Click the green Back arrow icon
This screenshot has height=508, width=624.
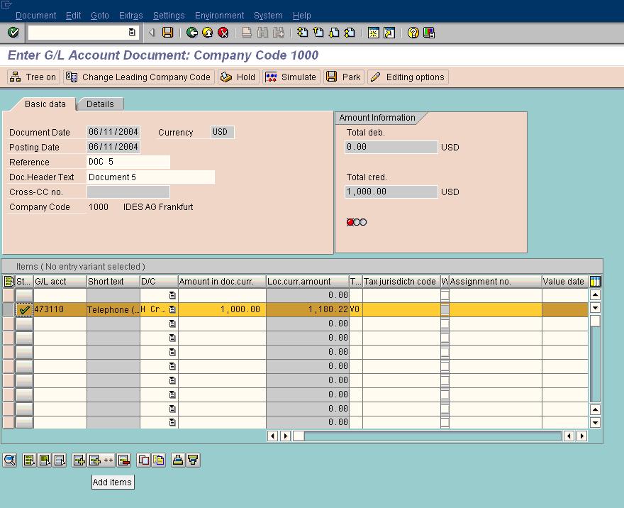pyautogui.click(x=192, y=33)
